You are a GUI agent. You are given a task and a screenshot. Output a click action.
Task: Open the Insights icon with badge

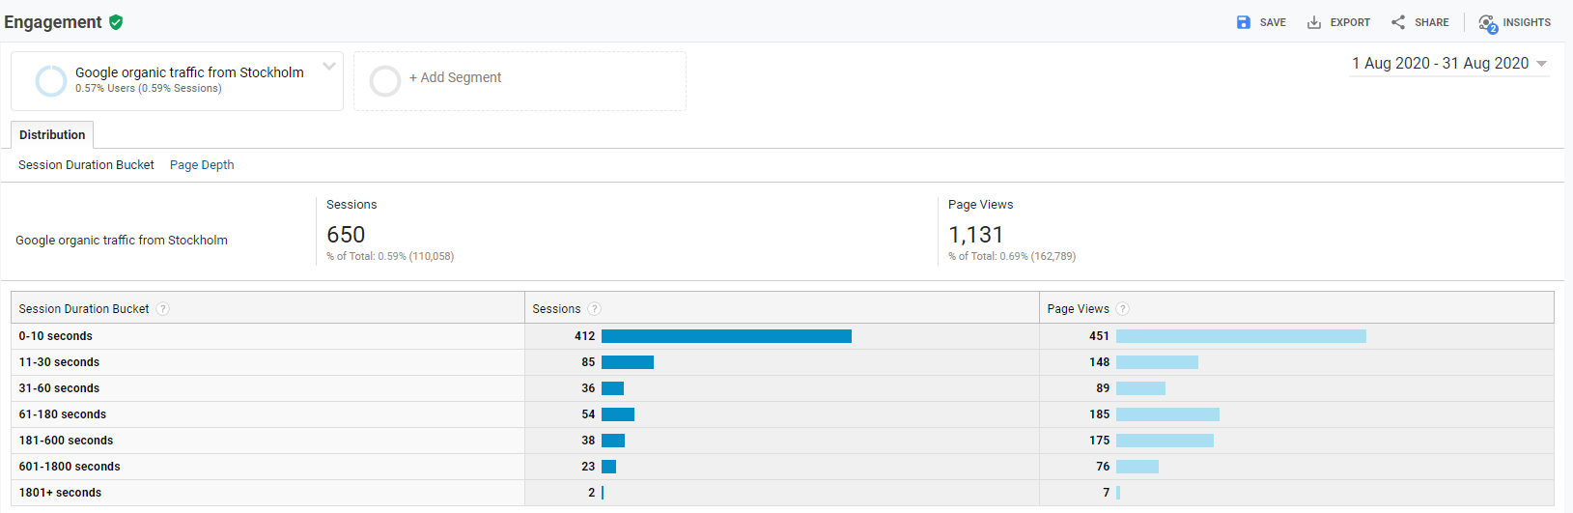pyautogui.click(x=1487, y=23)
